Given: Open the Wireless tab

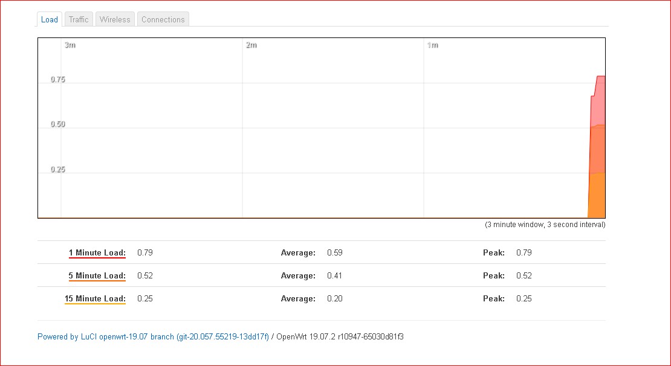Looking at the screenshot, I should click(x=115, y=19).
